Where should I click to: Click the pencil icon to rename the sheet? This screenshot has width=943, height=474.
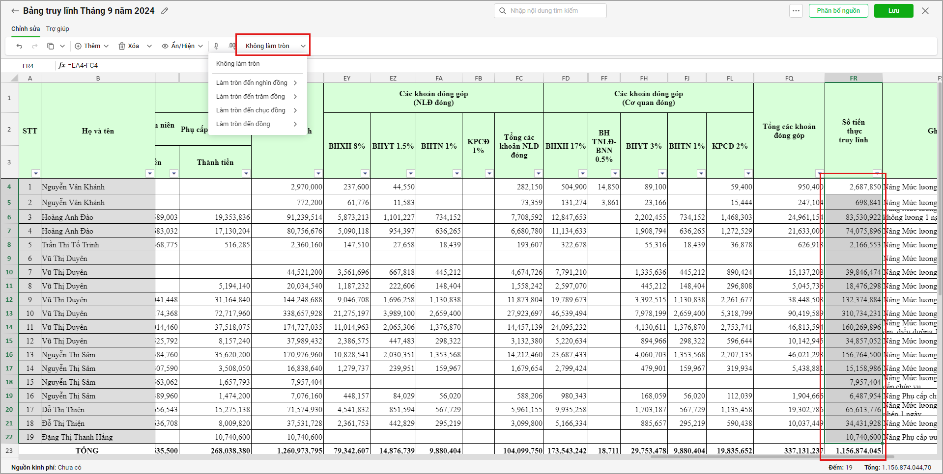click(165, 11)
